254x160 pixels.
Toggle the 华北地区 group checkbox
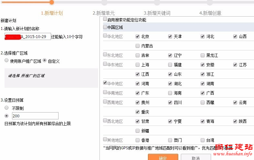pos(105,36)
